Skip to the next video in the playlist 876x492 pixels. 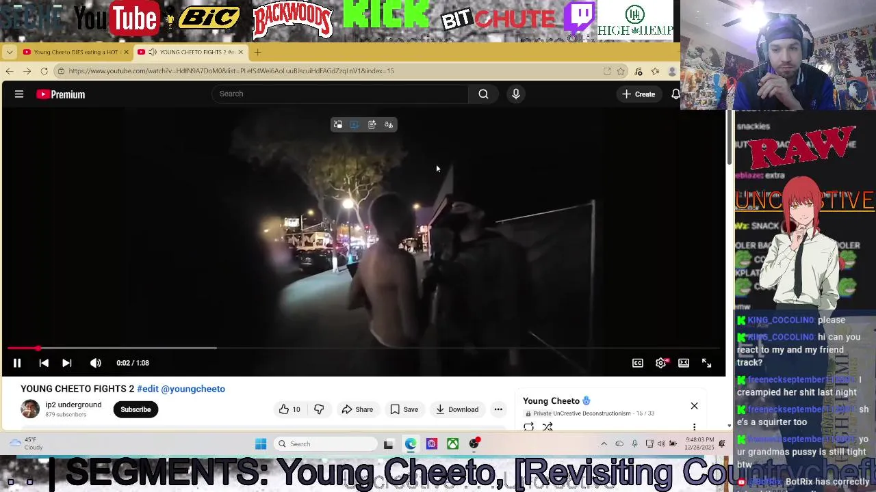pos(67,363)
